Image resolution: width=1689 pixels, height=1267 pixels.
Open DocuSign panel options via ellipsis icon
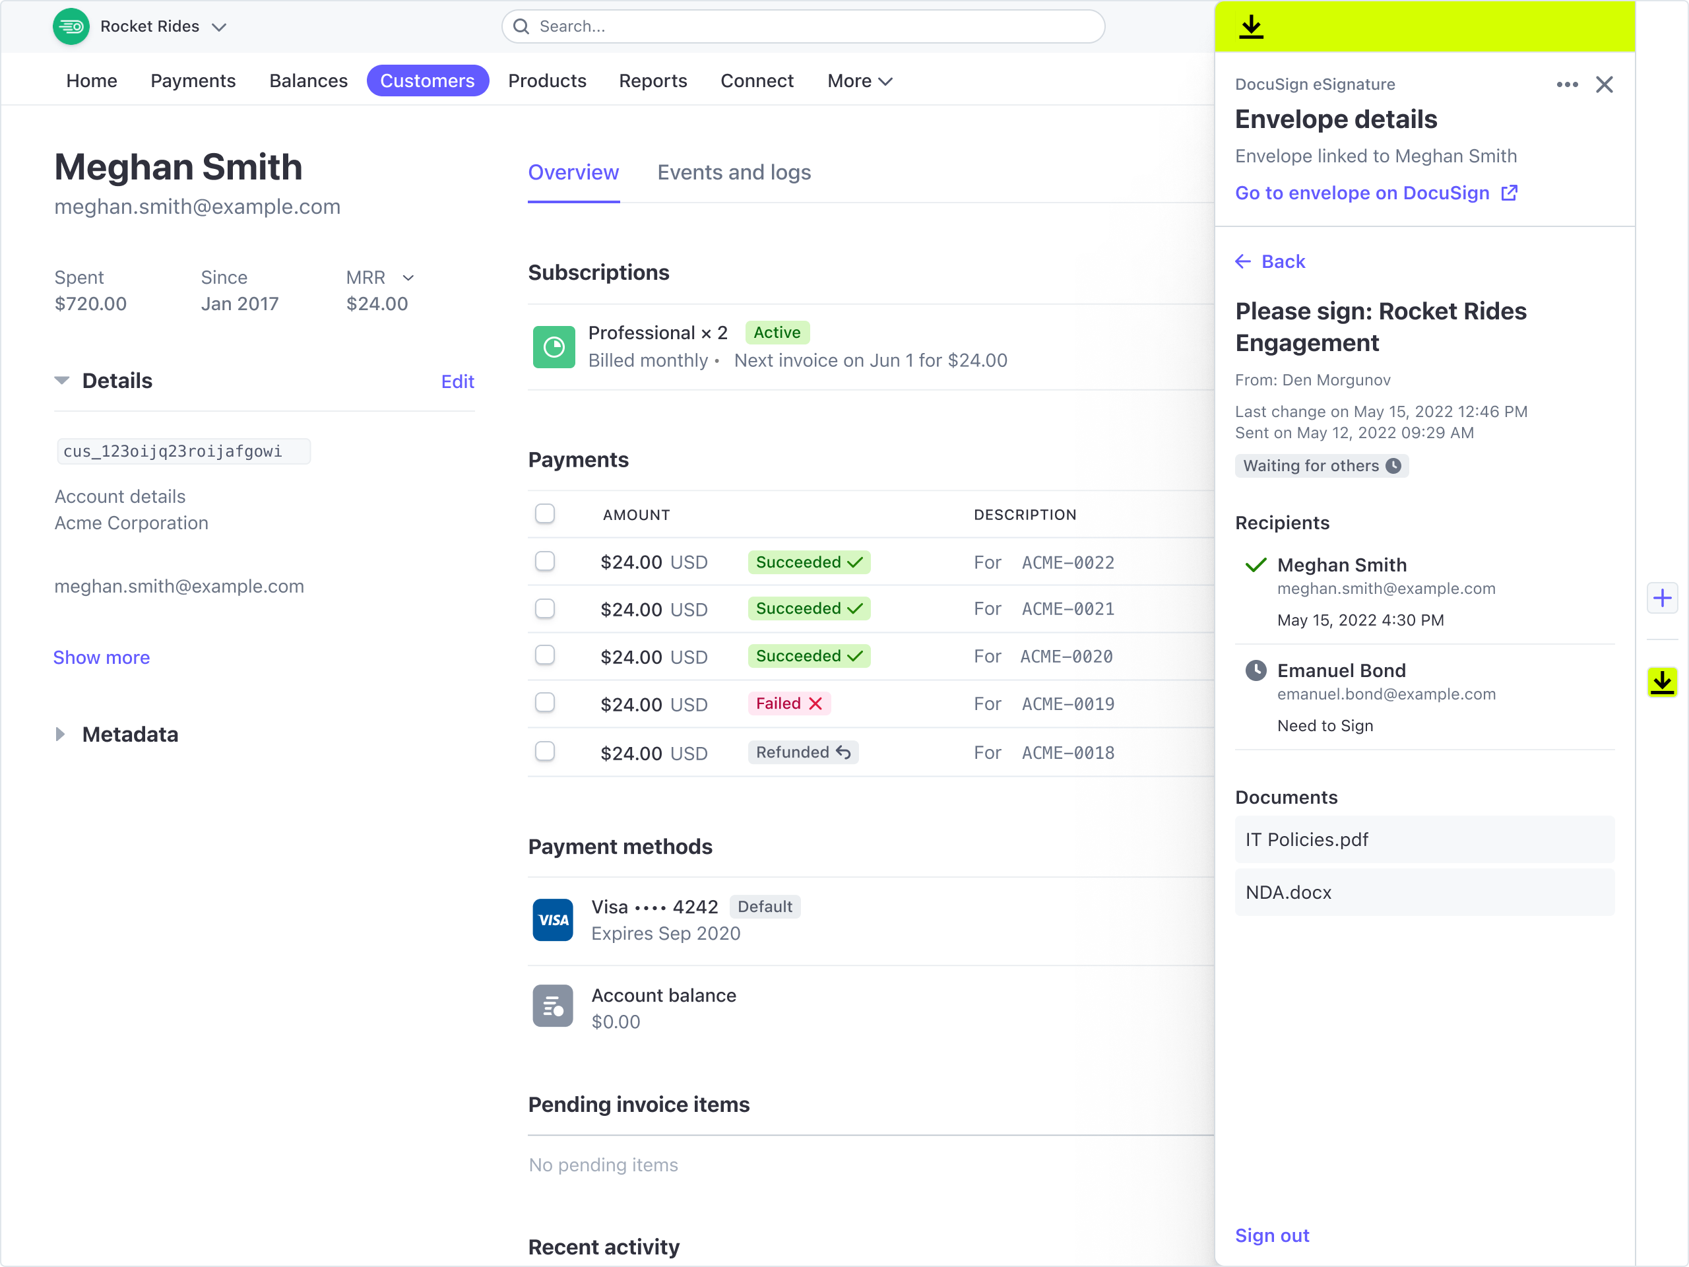pyautogui.click(x=1568, y=84)
